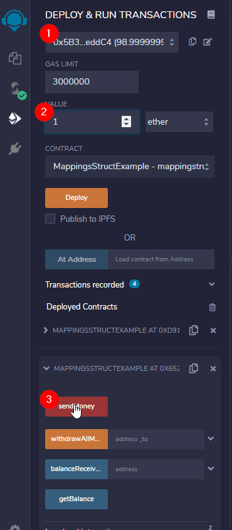Click the getBalance function button
The image size is (232, 530).
(76, 499)
